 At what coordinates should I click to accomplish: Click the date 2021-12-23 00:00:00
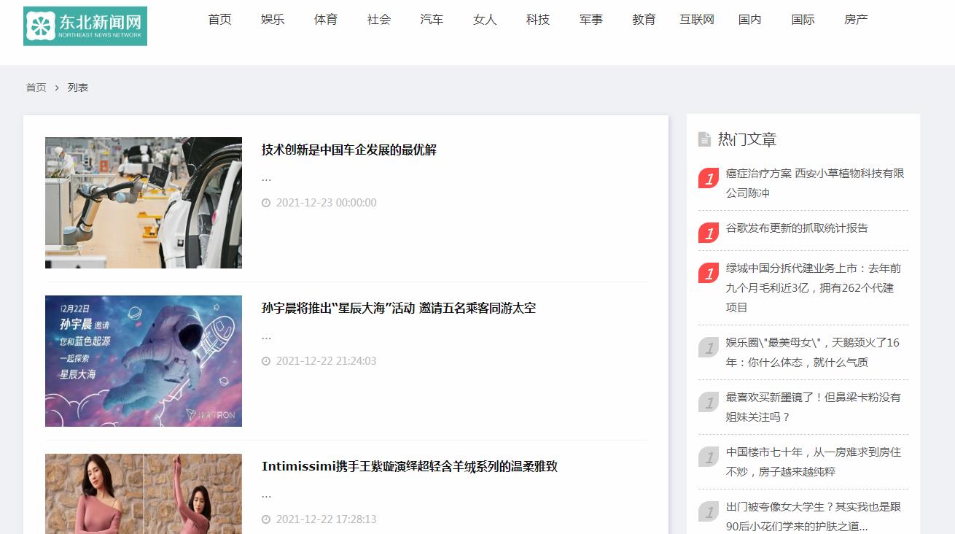(326, 203)
